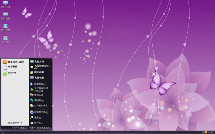
Task: Select the 我的电脑 desktop icon
Action: [5, 16]
